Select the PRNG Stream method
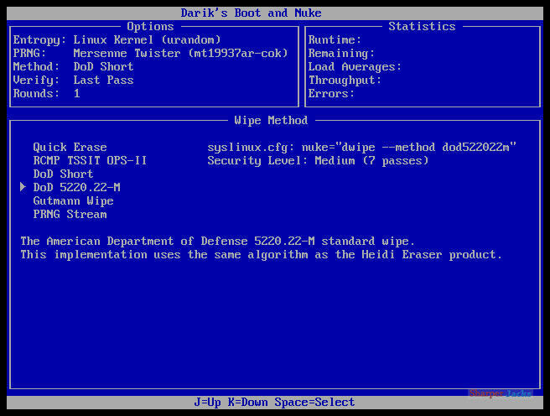Screen dimensions: 550x416 pyautogui.click(x=70, y=215)
